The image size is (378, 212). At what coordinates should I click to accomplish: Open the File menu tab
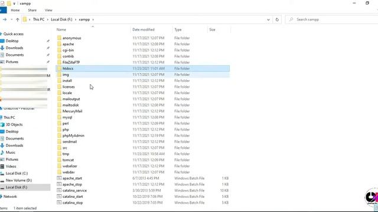point(3,11)
